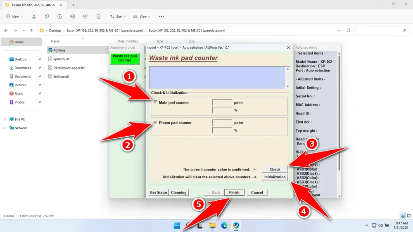Launch Microsoft Edge from taskbar

pos(224,226)
